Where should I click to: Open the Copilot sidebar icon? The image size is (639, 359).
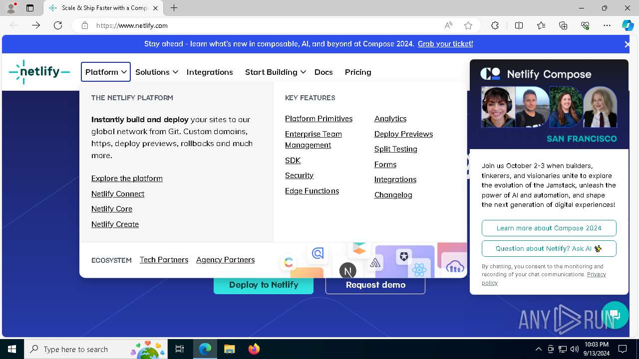[x=628, y=25]
